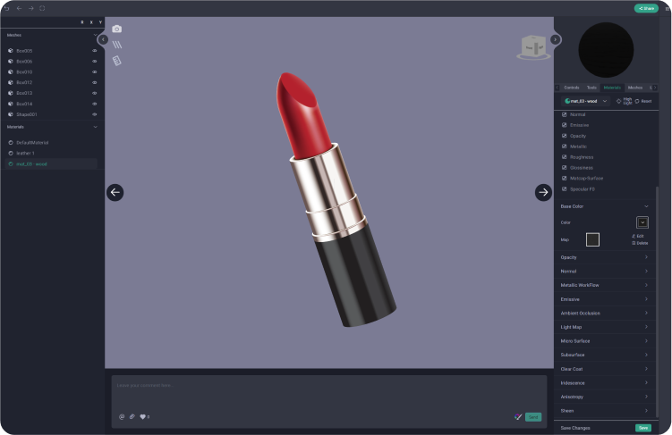Viewport: 672px width, 435px height.
Task: Click the mention @ icon in comment box
Action: 122,416
